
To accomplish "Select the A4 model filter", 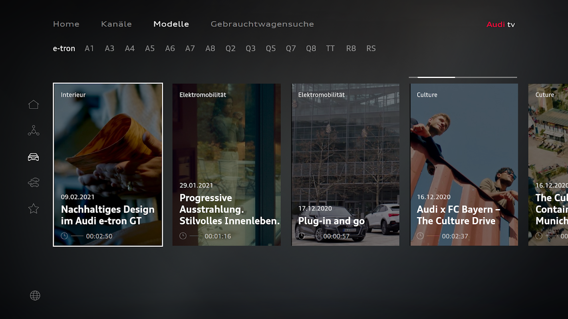I will (x=130, y=48).
